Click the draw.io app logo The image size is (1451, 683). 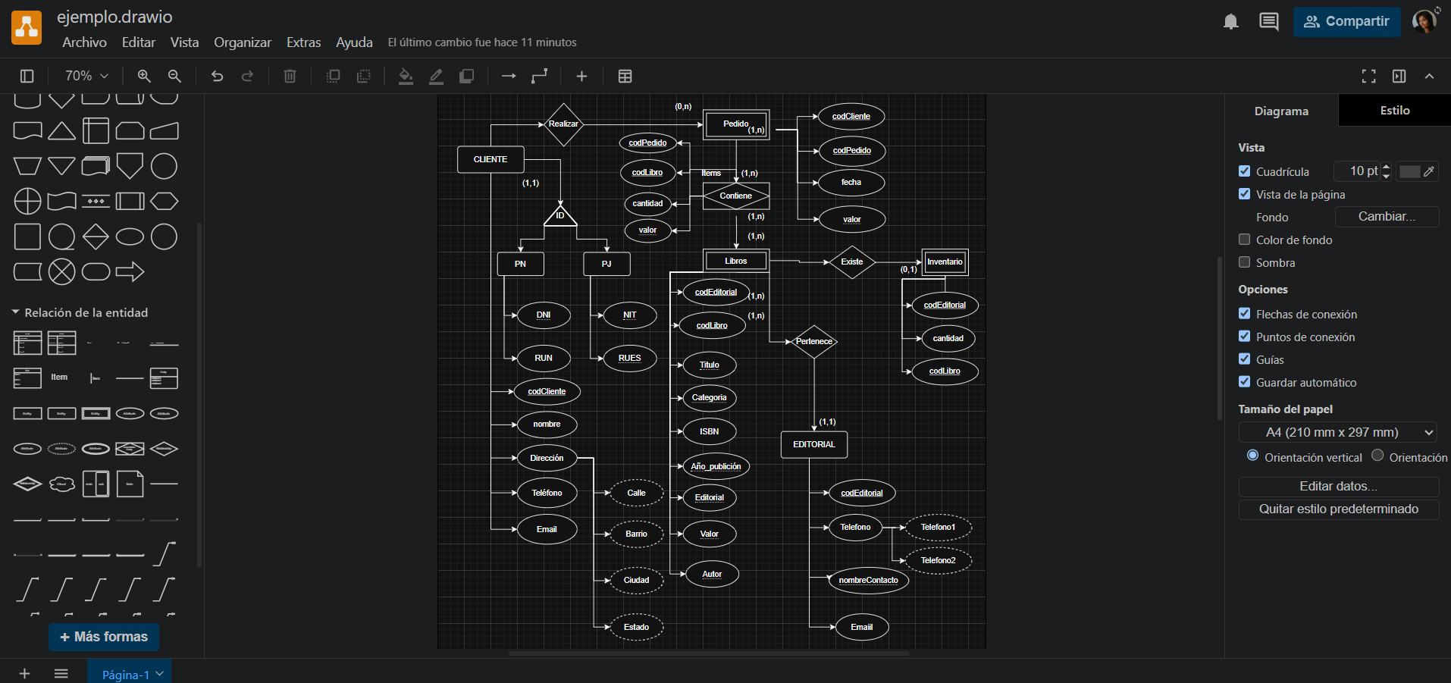(x=27, y=28)
